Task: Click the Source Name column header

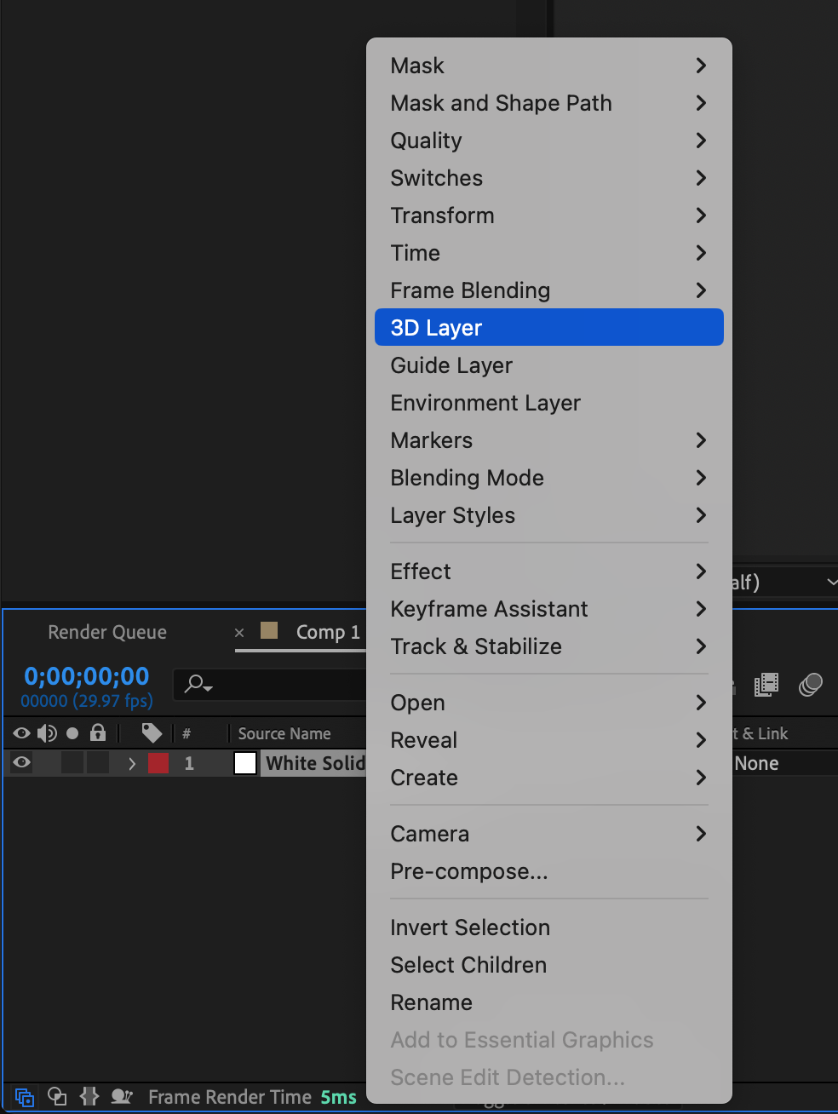Action: click(284, 733)
